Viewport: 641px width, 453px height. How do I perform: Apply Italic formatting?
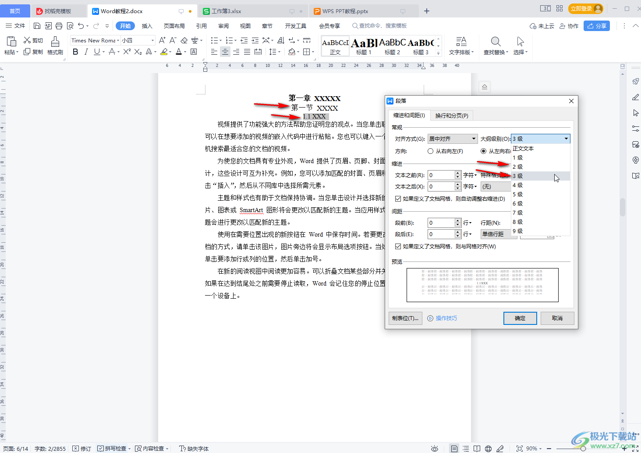coord(86,52)
